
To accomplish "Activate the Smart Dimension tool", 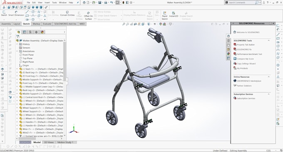I will click(16, 13).
